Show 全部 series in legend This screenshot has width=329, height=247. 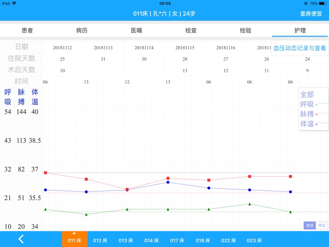click(x=307, y=94)
